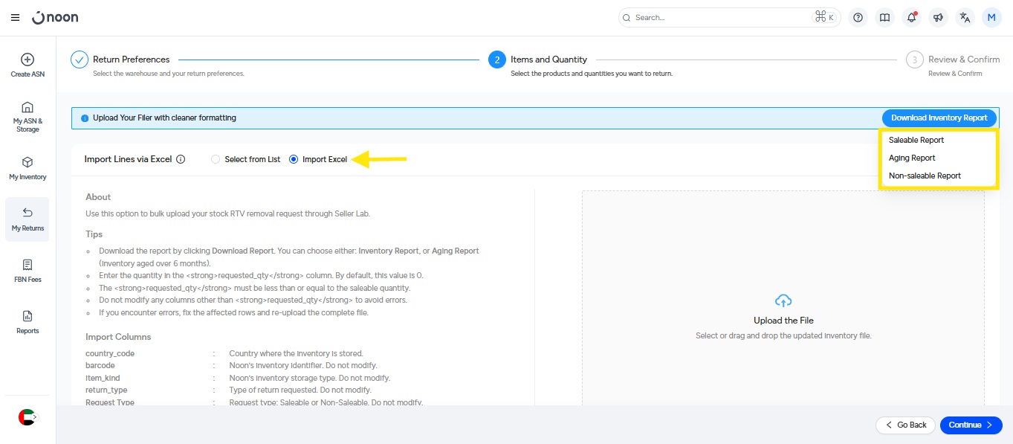Open the language translate icon
This screenshot has width=1013, height=444.
point(965,17)
